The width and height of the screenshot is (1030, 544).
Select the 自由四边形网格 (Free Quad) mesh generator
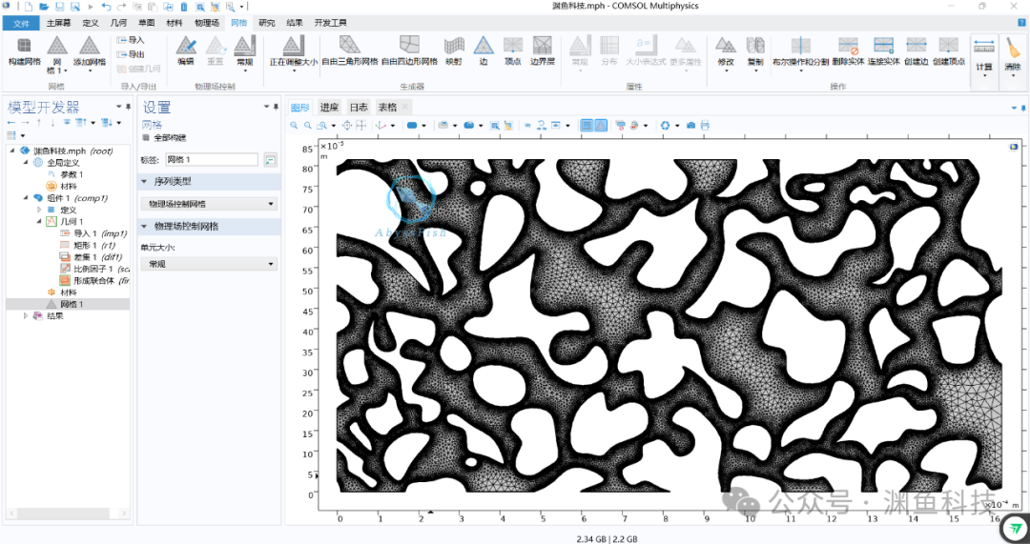[409, 51]
